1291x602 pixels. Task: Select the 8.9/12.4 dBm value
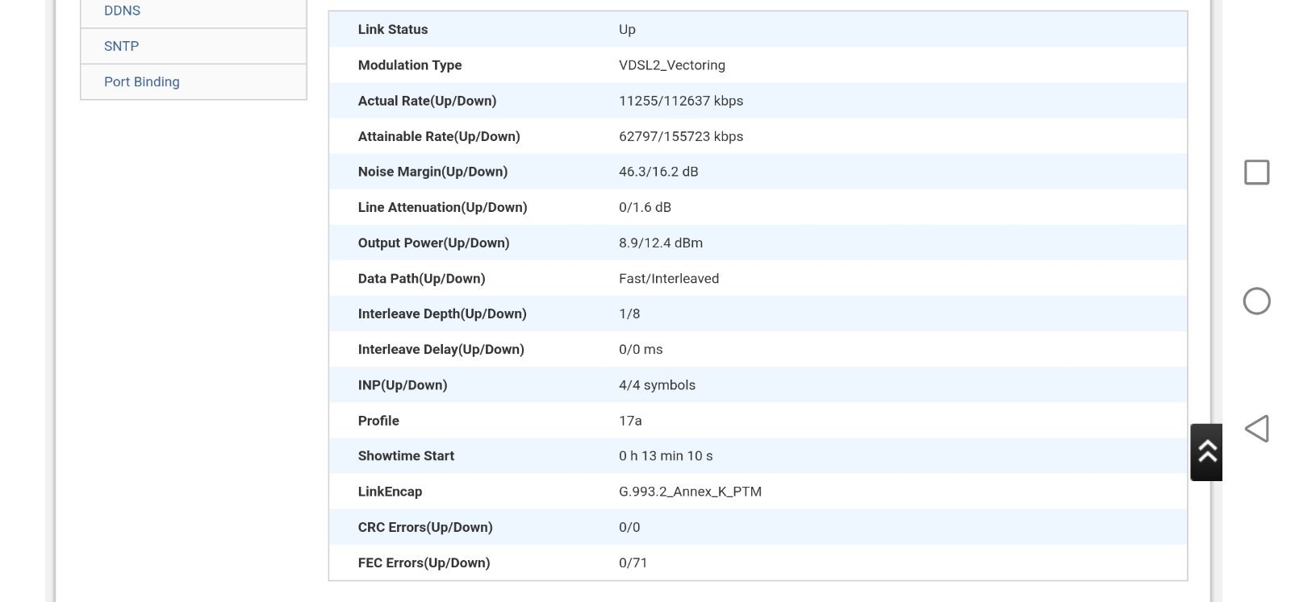tap(661, 243)
